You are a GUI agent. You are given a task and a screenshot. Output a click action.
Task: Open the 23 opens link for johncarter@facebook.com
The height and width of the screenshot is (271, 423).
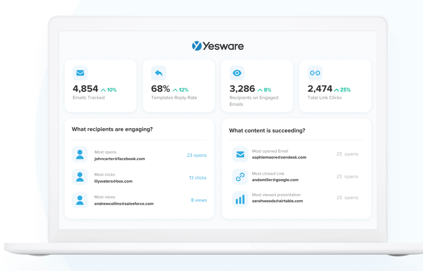(197, 155)
